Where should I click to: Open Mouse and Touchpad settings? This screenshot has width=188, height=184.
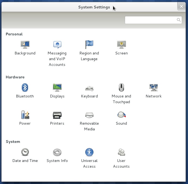pos(121,88)
